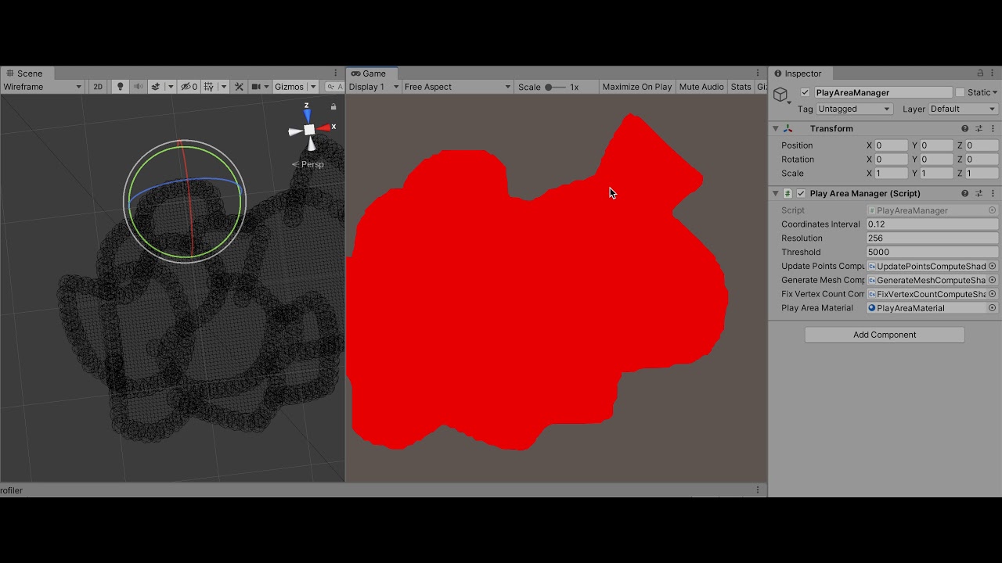Open the Wireframe draw mode dropdown
The height and width of the screenshot is (563, 1002).
click(42, 87)
